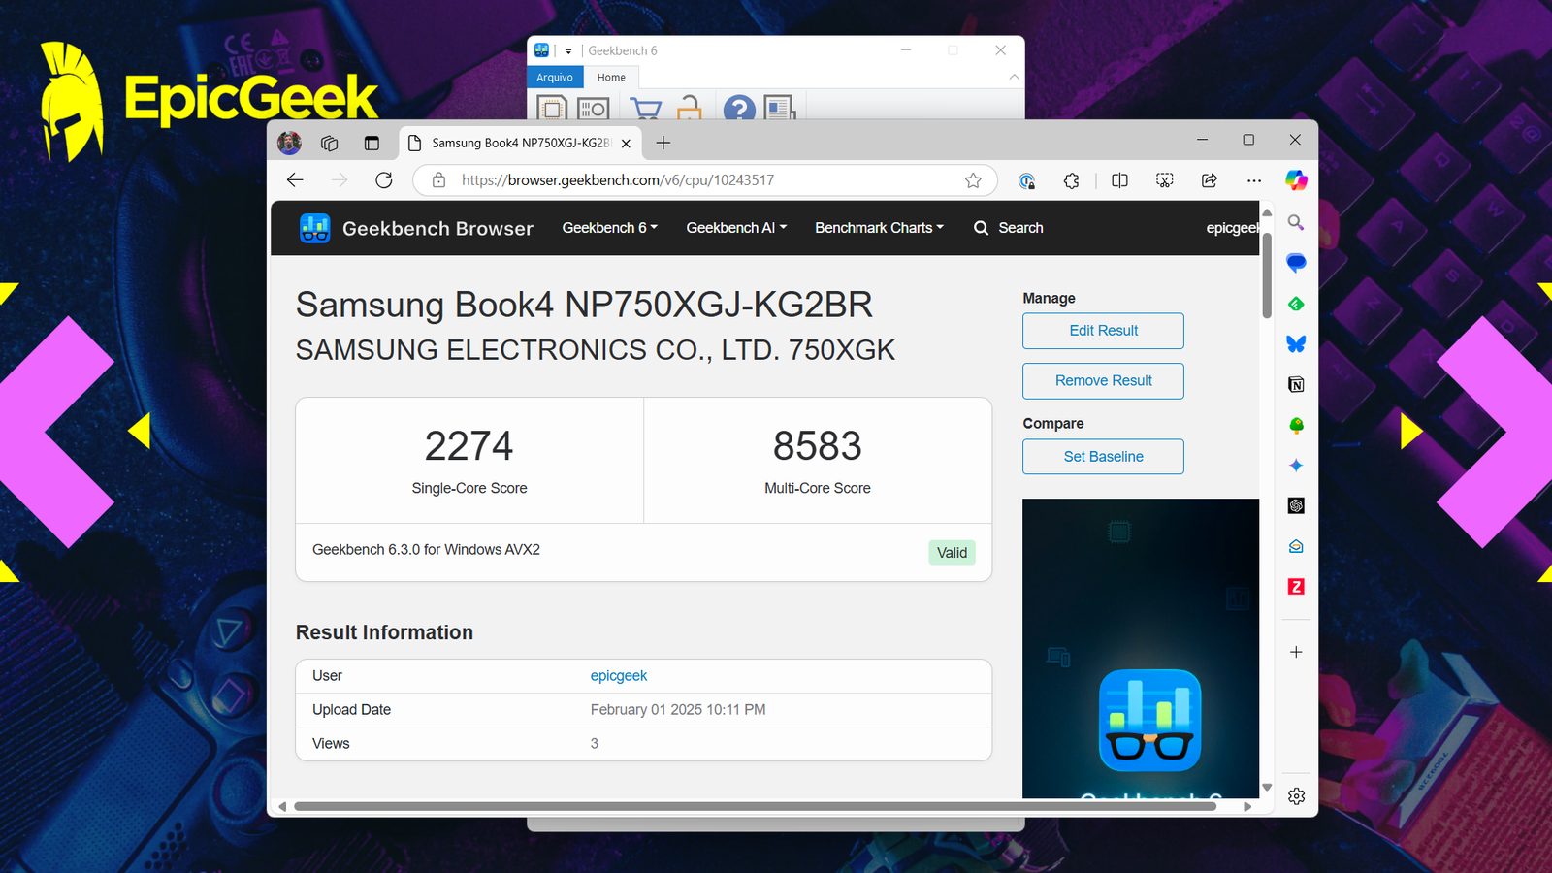1552x873 pixels.
Task: Click the unlock license icon in Geekbench
Action: pyautogui.click(x=689, y=109)
